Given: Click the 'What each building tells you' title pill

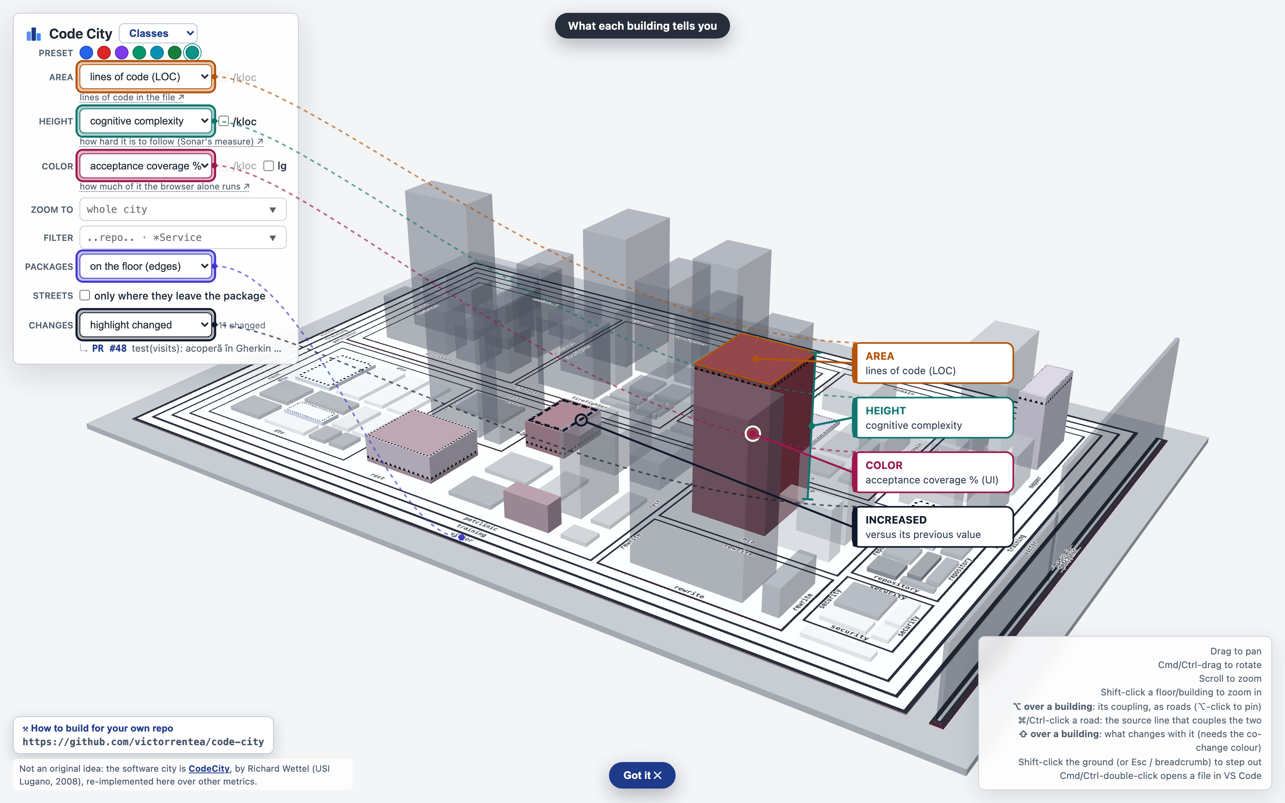Looking at the screenshot, I should (642, 25).
